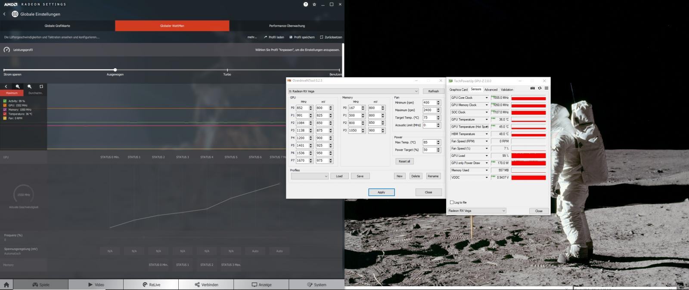Switch to the Globale Grafikkarte tab
The height and width of the screenshot is (290, 689).
click(x=57, y=26)
